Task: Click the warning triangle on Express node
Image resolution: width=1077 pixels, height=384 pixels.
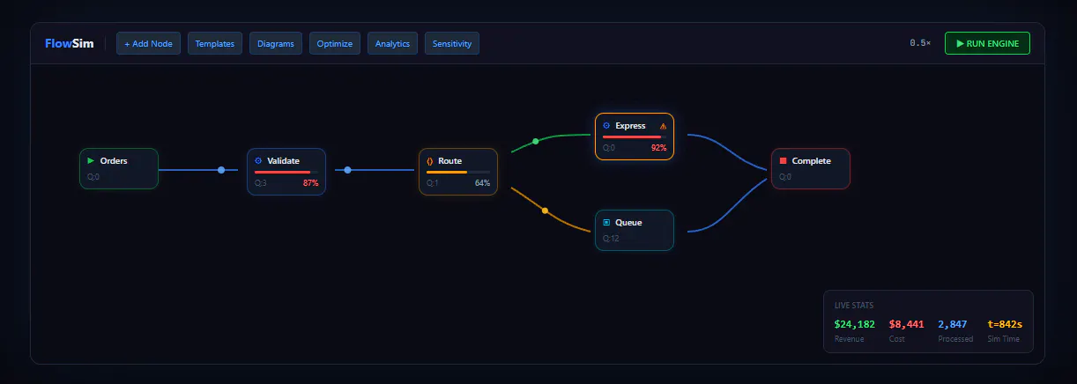Action: pos(663,126)
